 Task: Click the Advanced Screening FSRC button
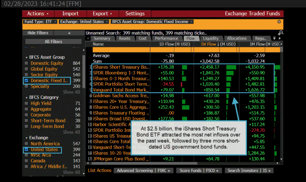(143, 170)
